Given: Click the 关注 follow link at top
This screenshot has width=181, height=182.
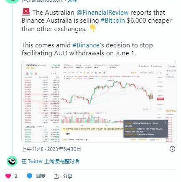Looking at the screenshot, I should (72, 1).
